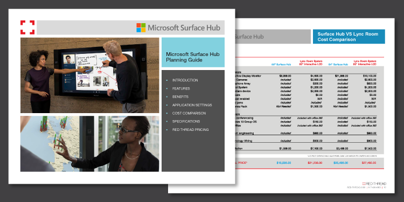Click the $21,230.00 total price
Viewport: 404px width, 202px height.
pyautogui.click(x=315, y=163)
